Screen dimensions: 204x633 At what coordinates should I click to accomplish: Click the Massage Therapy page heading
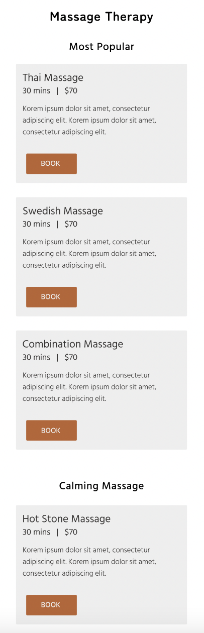pyautogui.click(x=101, y=17)
